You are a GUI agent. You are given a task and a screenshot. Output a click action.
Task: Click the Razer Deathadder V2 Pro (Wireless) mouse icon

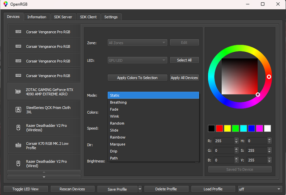[18, 128]
